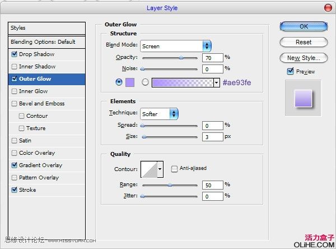Toggle the Stroke checkbox
336x249 pixels.
click(14, 190)
